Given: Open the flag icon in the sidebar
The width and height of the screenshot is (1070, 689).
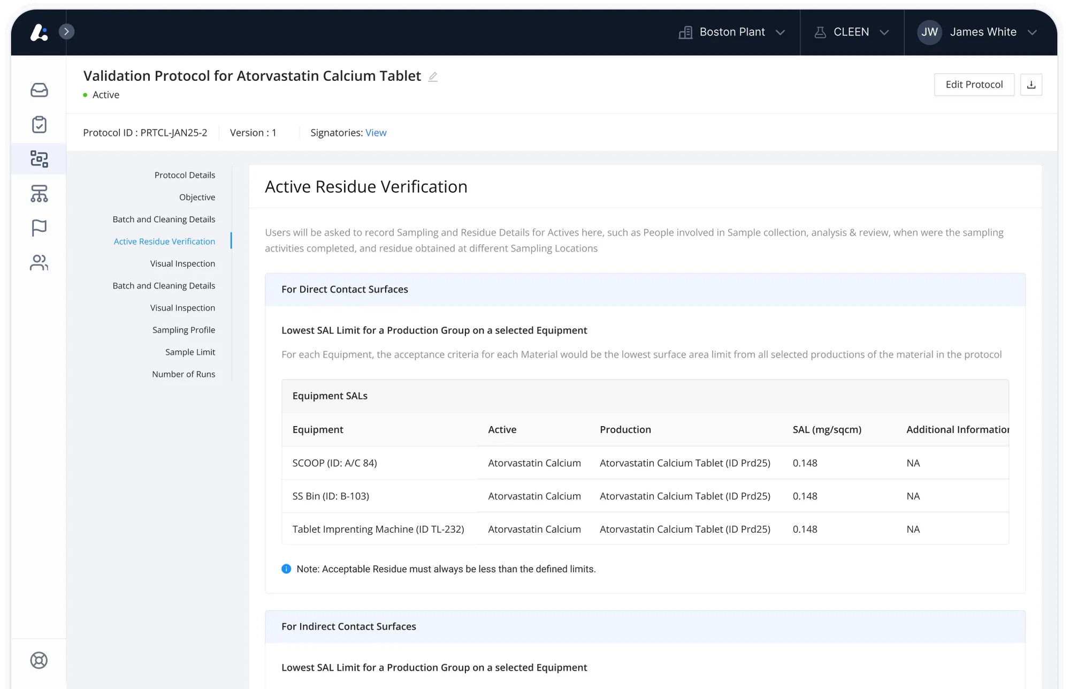Looking at the screenshot, I should [x=39, y=228].
